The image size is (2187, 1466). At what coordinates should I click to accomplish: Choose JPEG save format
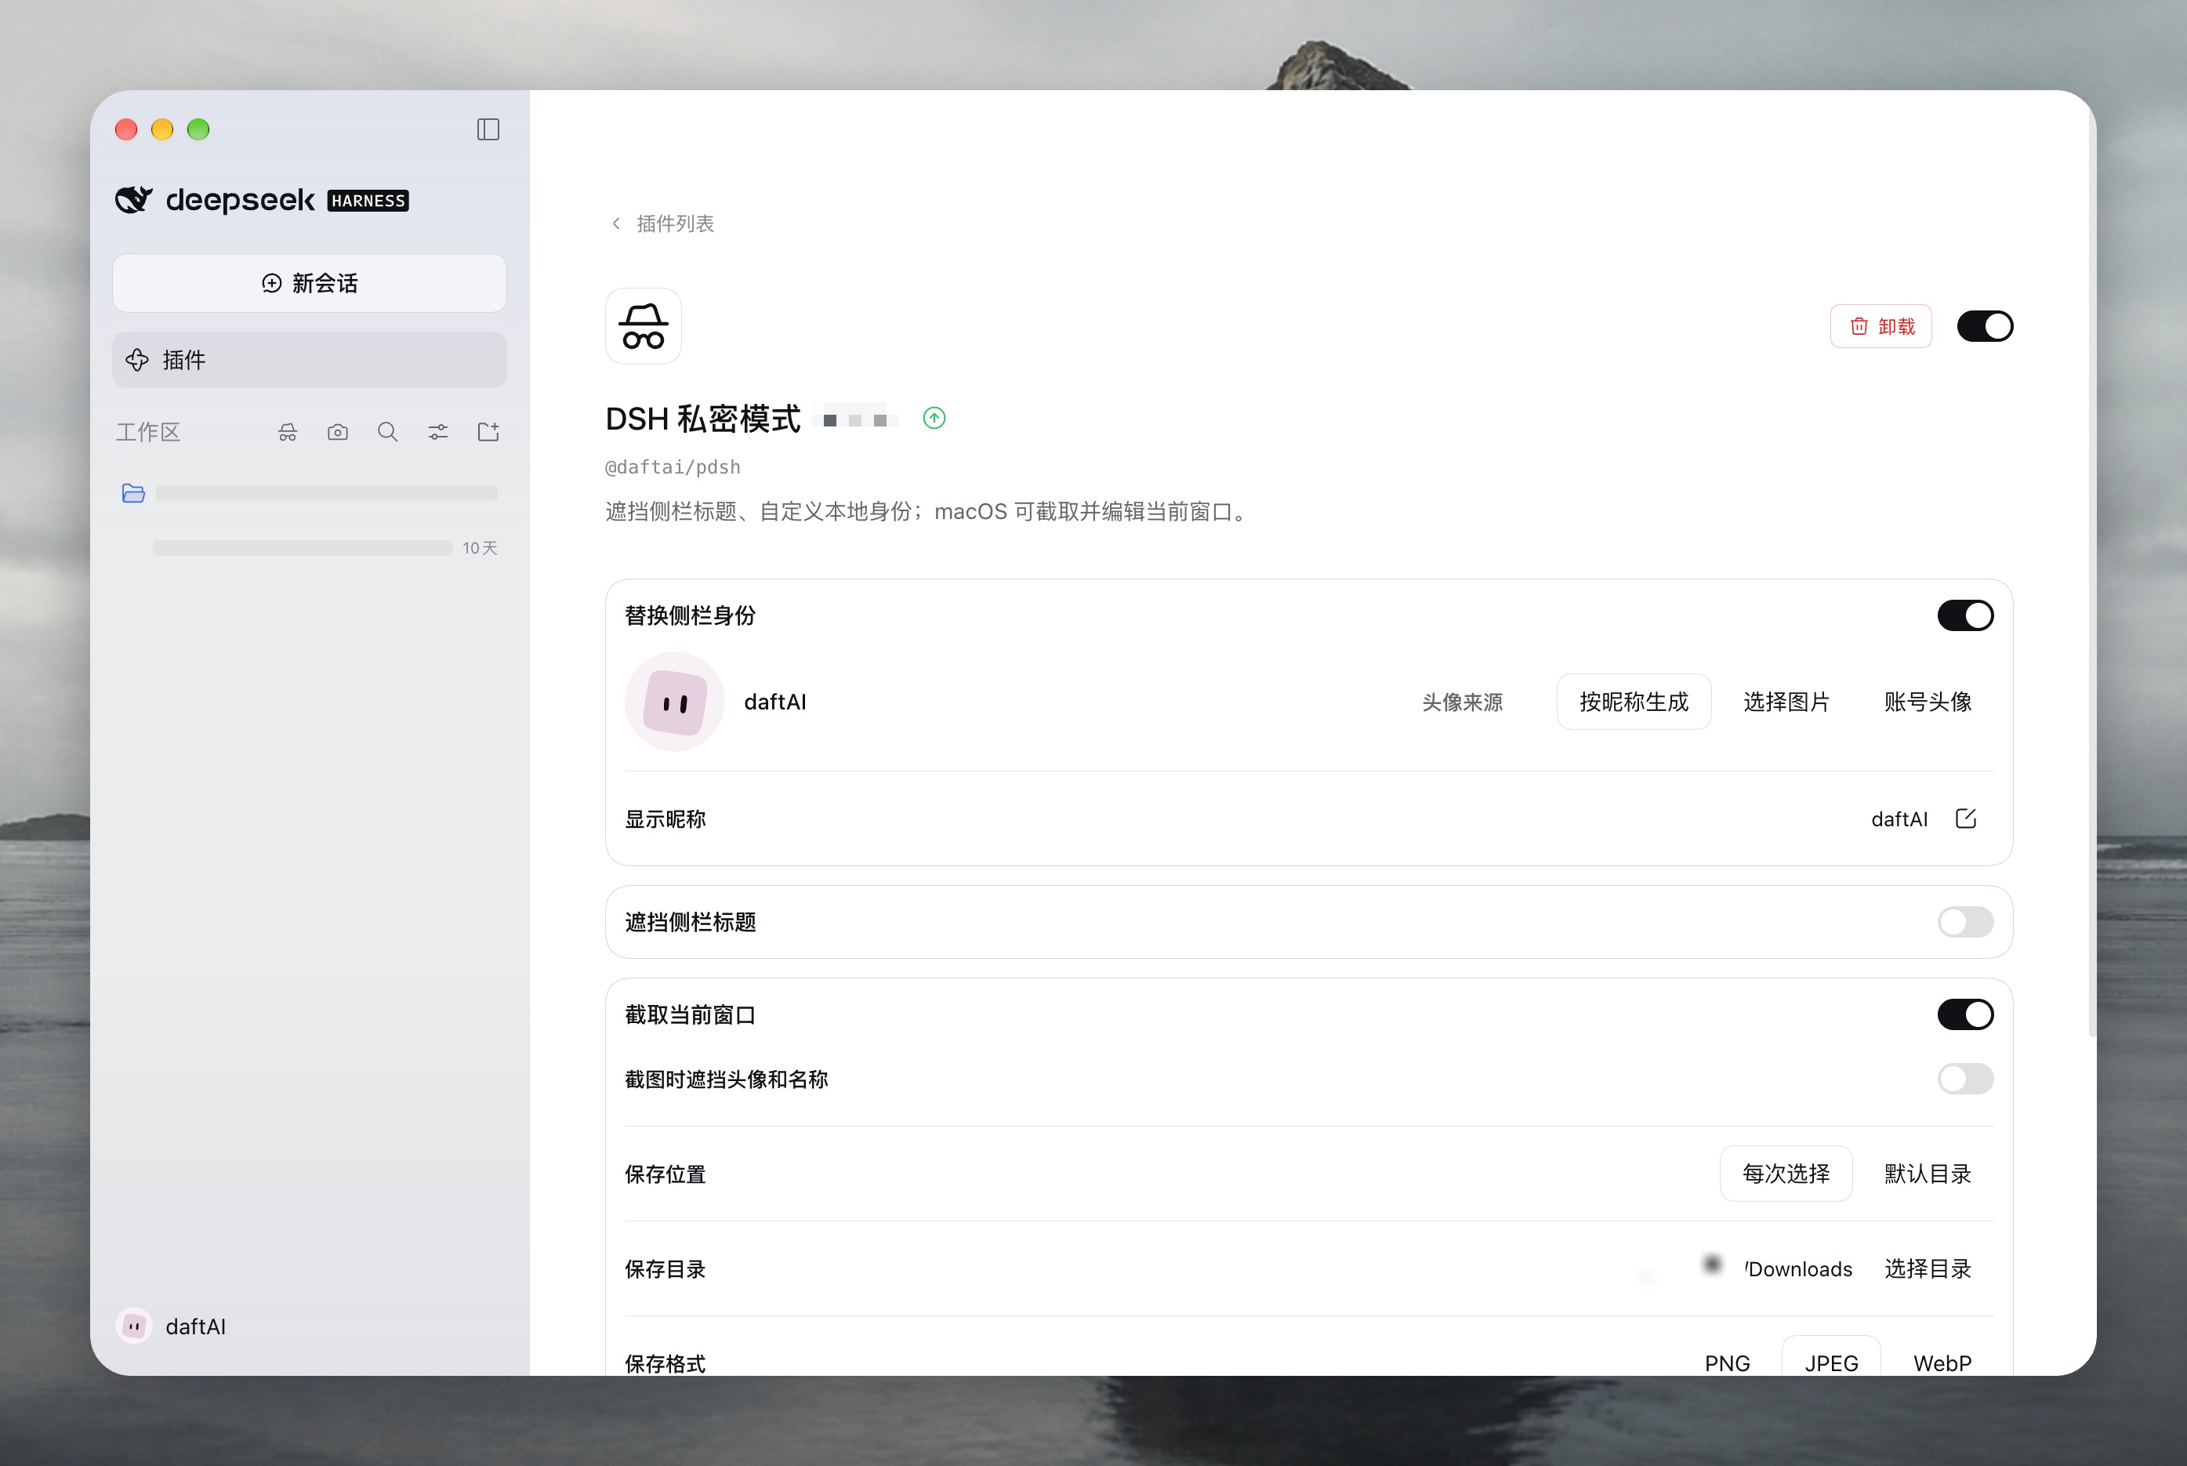point(1831,1364)
